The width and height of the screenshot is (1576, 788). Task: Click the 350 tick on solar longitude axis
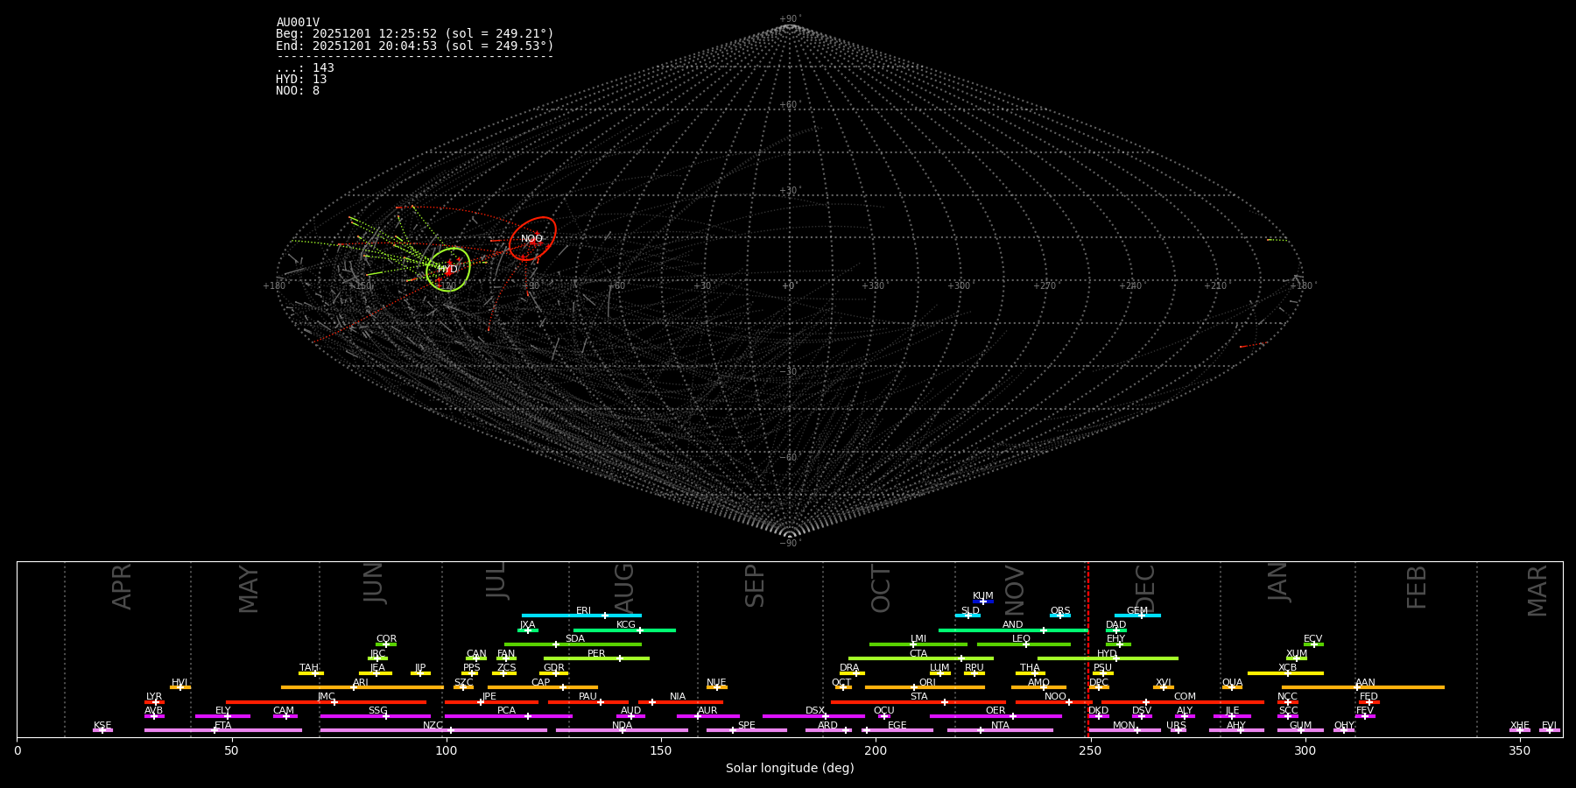click(1520, 751)
